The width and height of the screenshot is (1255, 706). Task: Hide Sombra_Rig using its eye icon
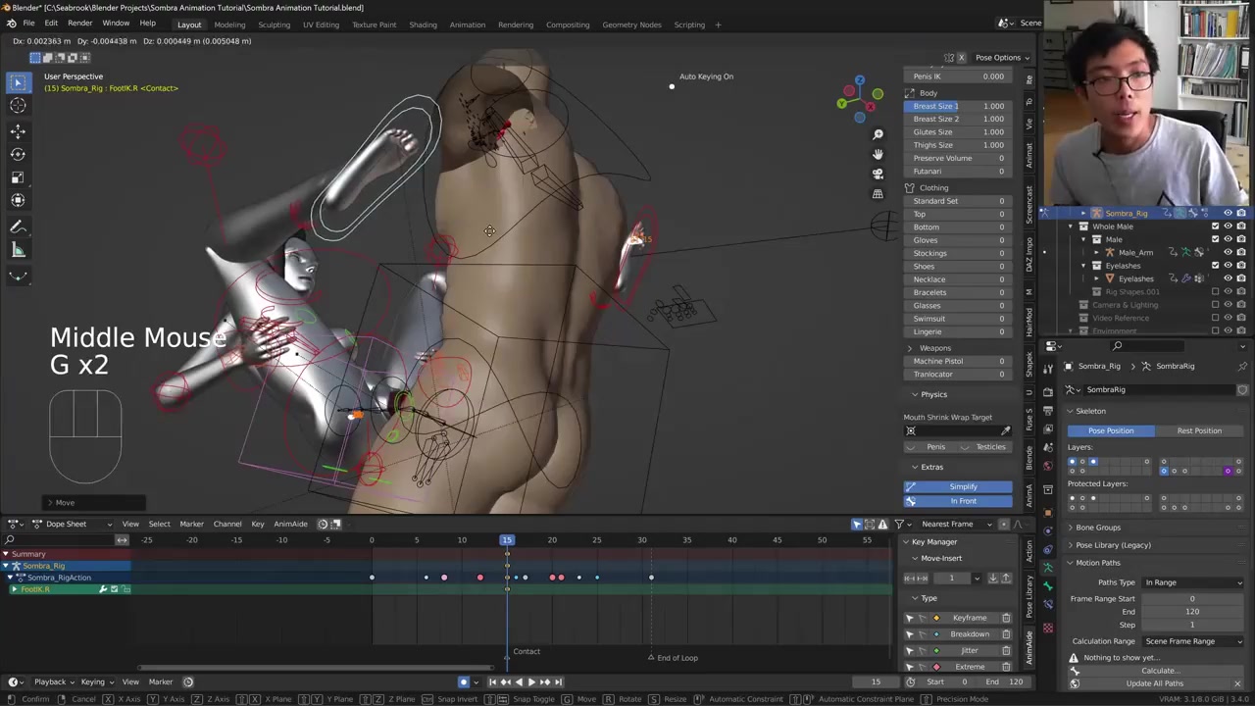[x=1228, y=213]
